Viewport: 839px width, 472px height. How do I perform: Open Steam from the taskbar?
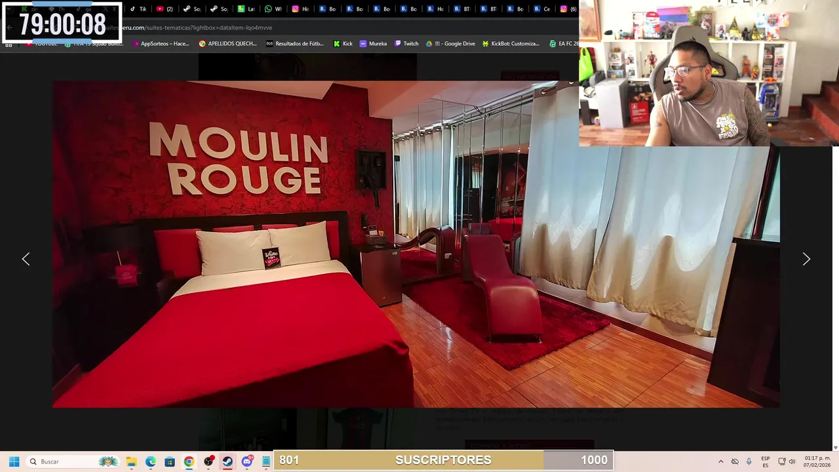227,462
